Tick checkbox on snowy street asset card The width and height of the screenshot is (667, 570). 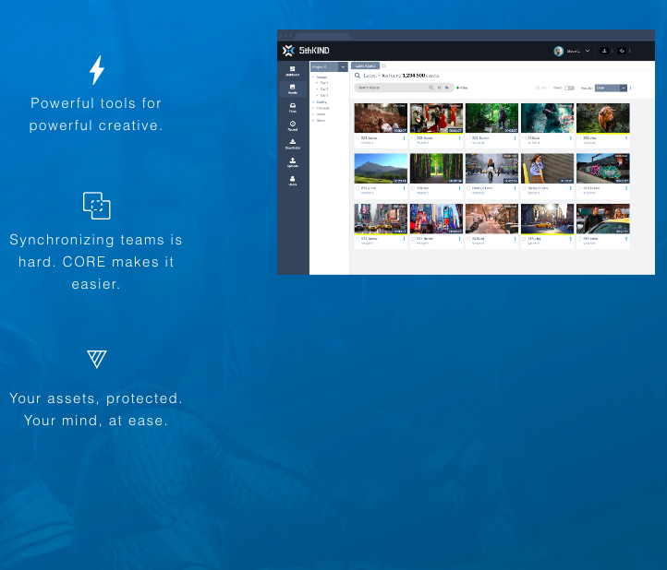[468, 239]
